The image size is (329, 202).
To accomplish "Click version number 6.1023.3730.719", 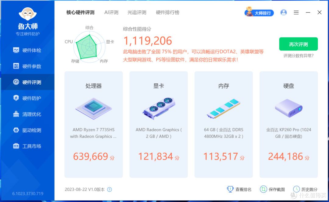I will (28, 193).
